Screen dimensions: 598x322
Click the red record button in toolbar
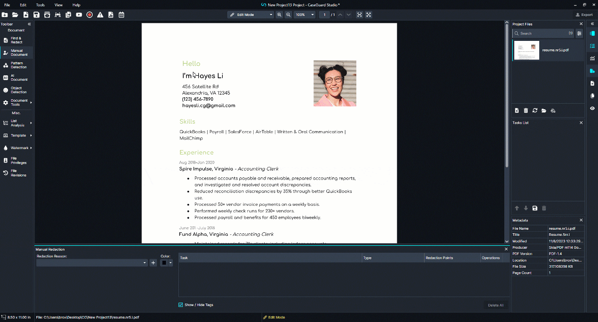[90, 15]
